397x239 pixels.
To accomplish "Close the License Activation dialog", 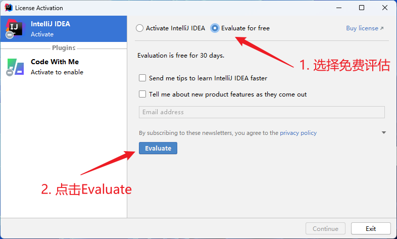I will click(384, 8).
